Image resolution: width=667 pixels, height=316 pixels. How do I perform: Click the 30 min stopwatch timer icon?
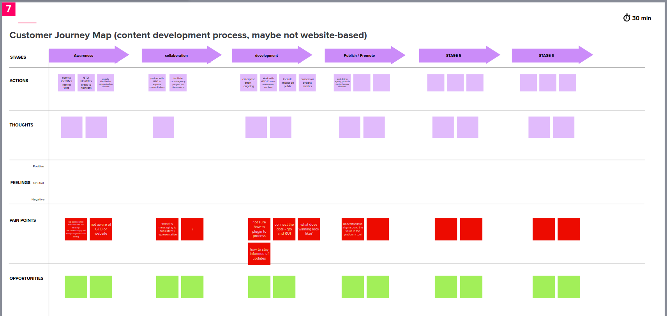click(626, 18)
